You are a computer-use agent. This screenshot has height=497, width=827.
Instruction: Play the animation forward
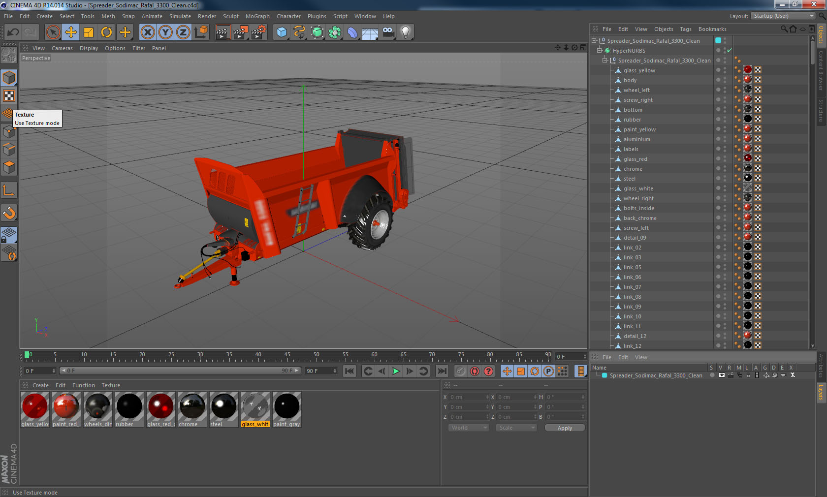[x=396, y=371]
